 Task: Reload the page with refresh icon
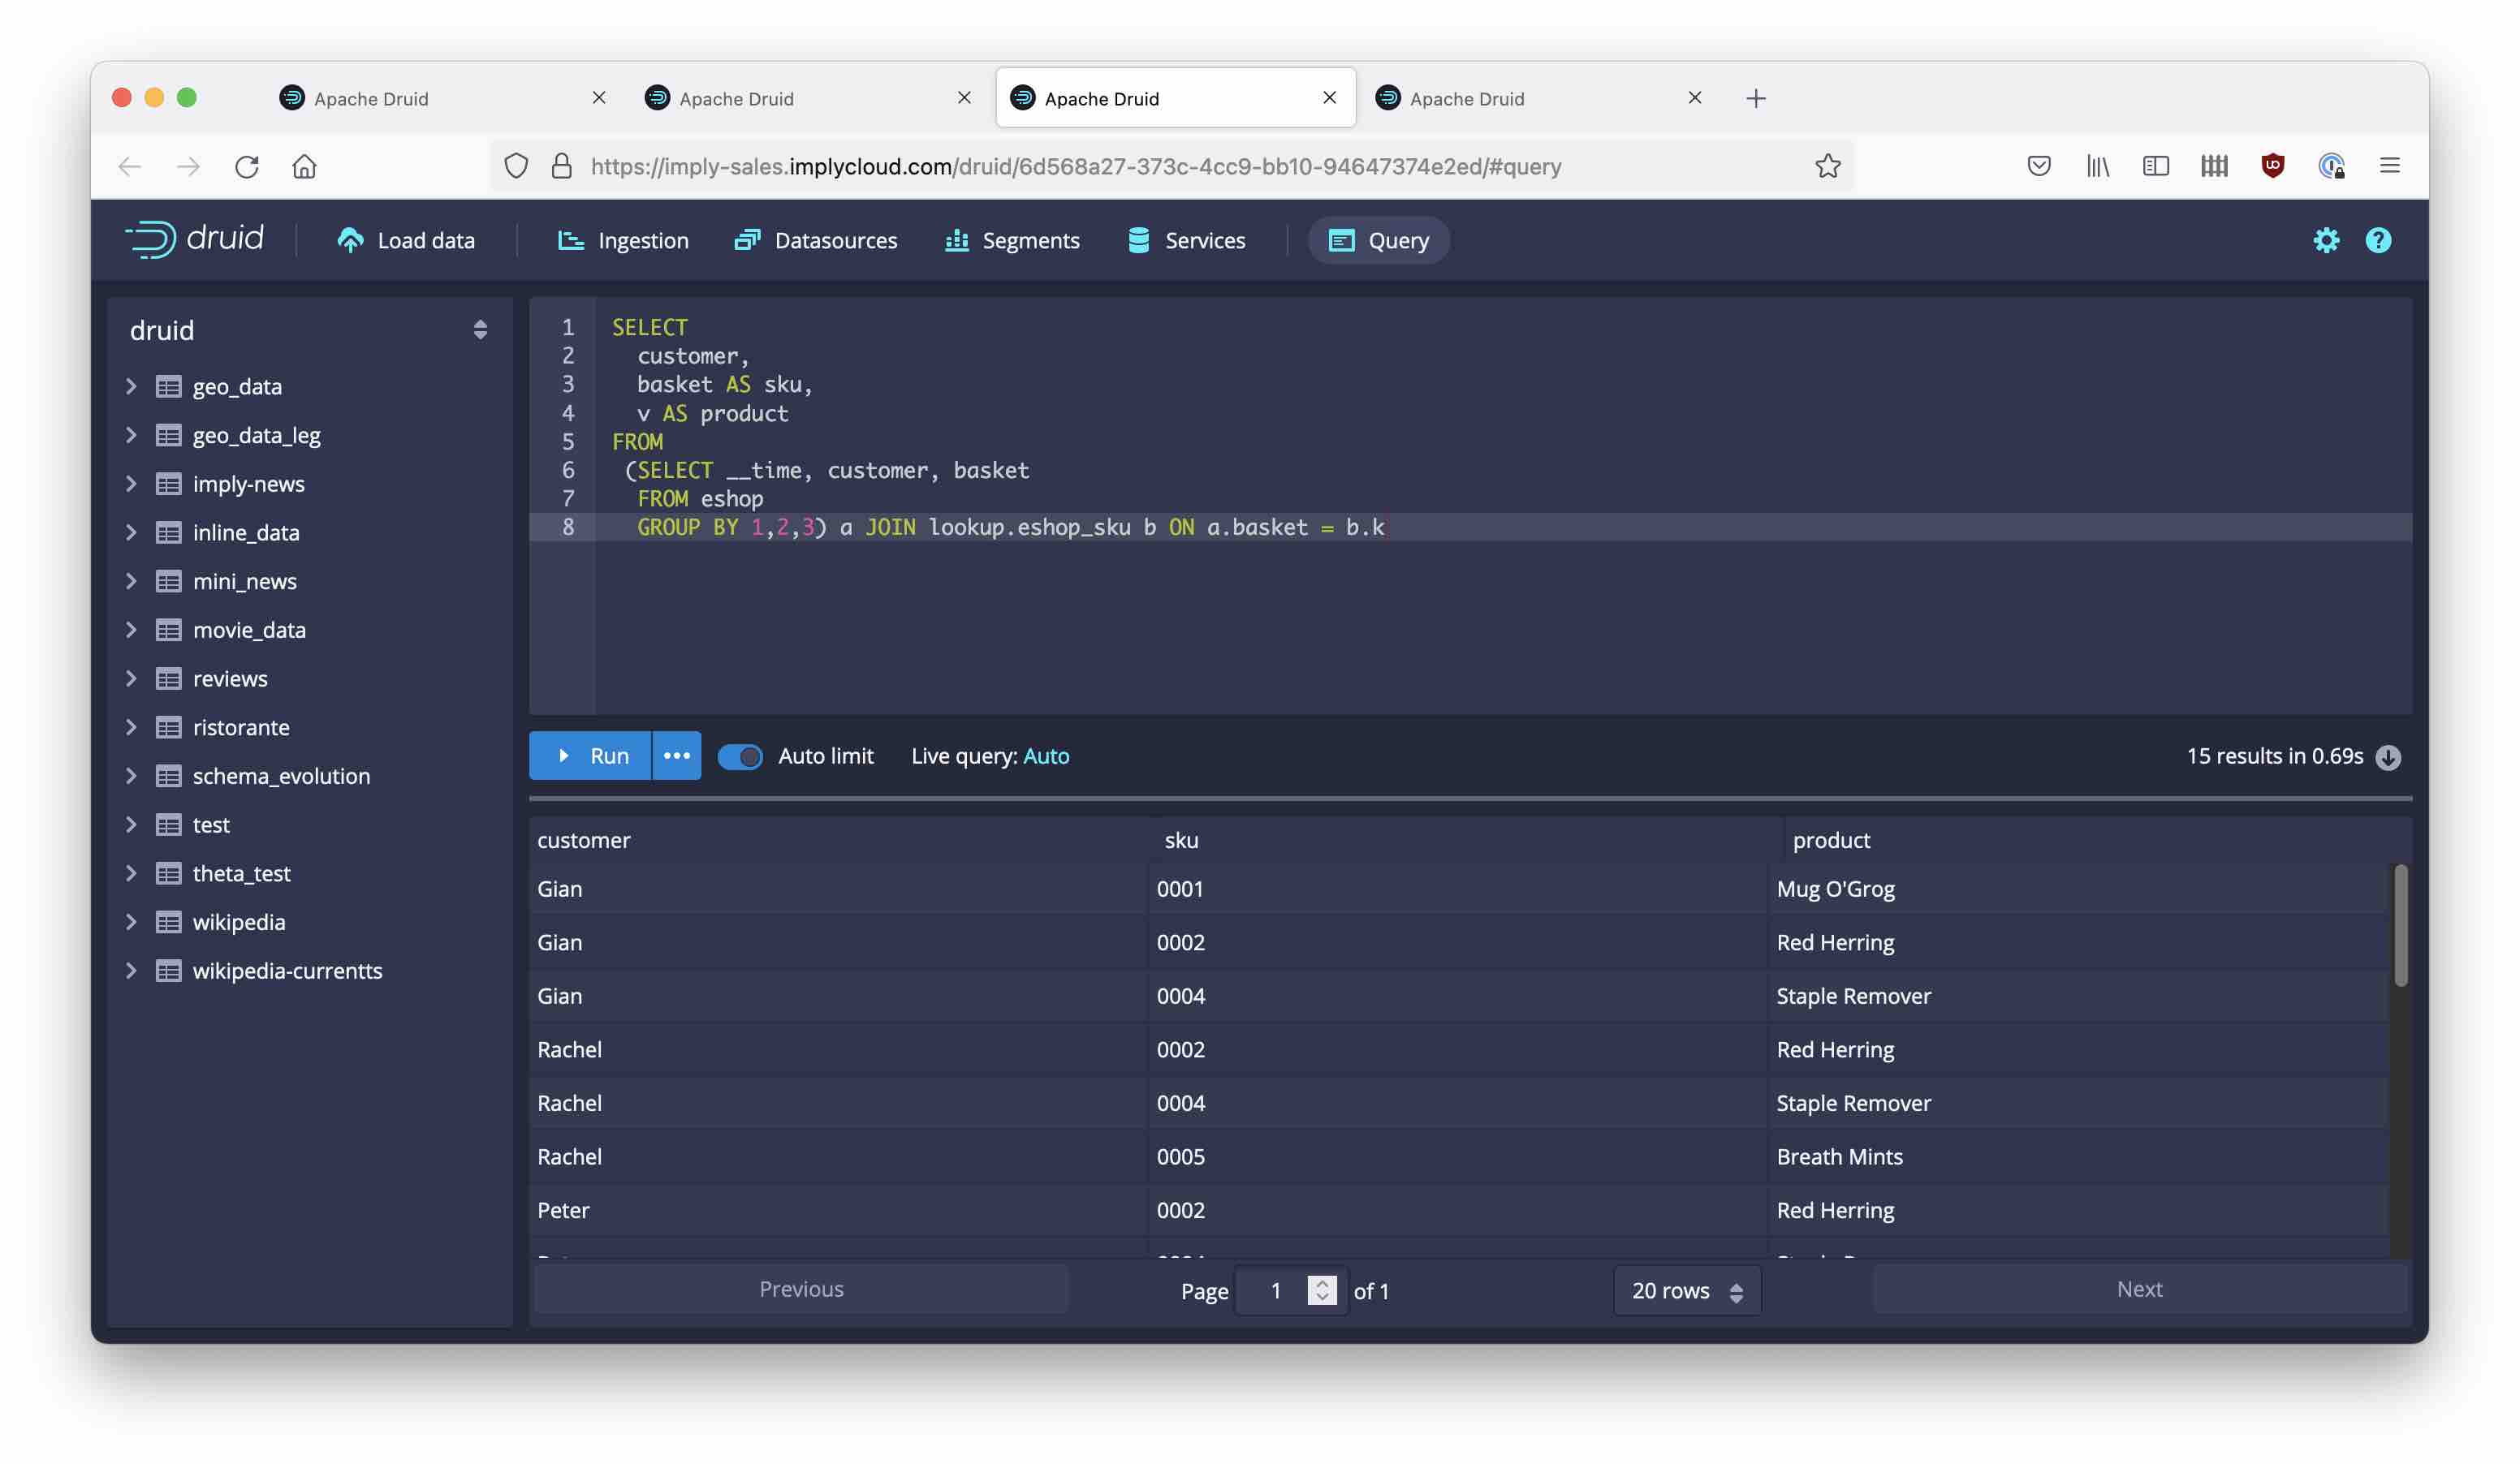246,166
